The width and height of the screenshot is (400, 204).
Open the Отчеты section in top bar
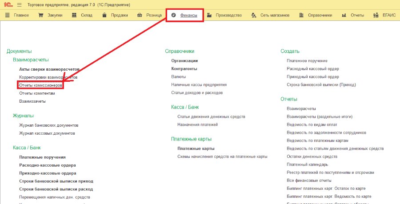(x=357, y=15)
